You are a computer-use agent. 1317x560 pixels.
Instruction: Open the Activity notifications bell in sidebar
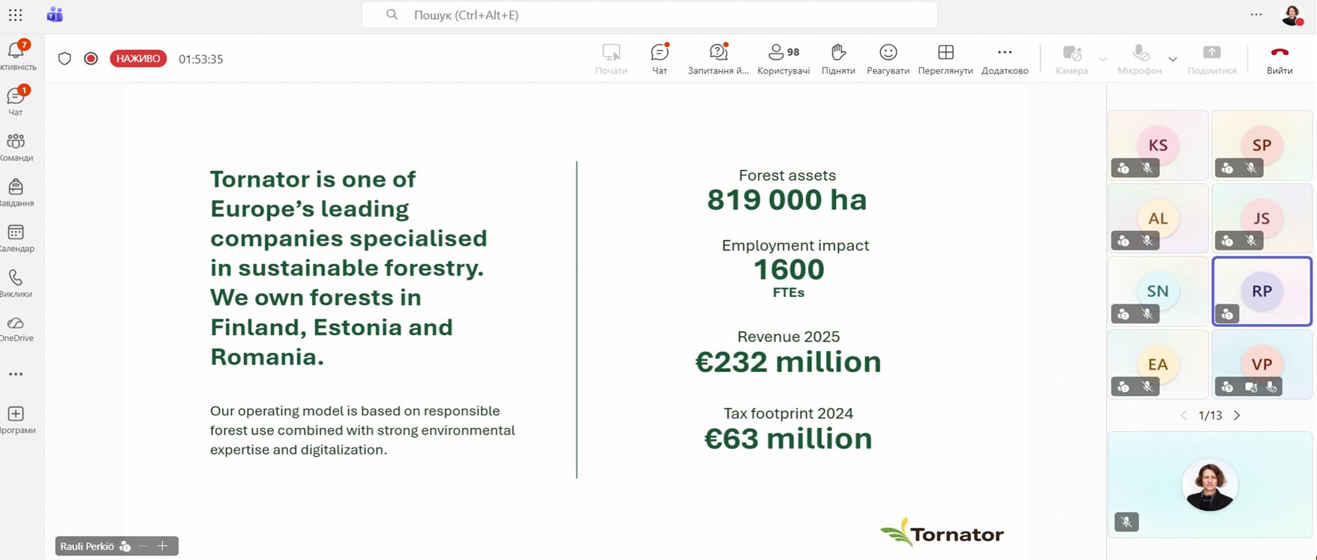[16, 55]
